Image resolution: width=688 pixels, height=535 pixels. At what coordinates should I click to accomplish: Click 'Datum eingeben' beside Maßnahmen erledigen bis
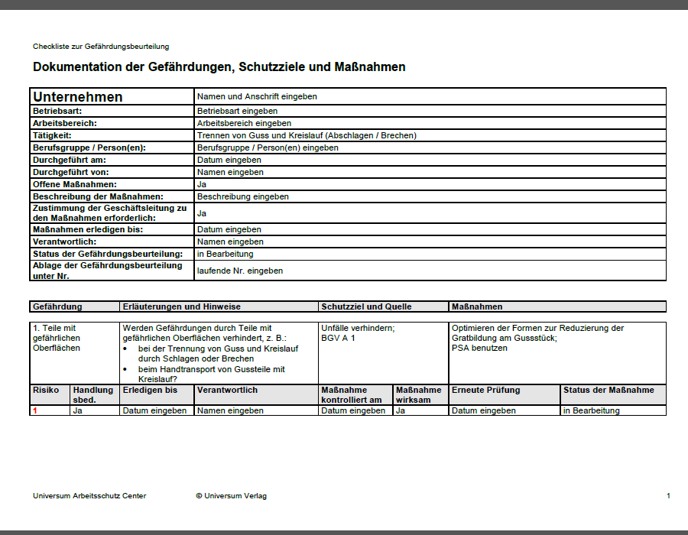pos(430,229)
